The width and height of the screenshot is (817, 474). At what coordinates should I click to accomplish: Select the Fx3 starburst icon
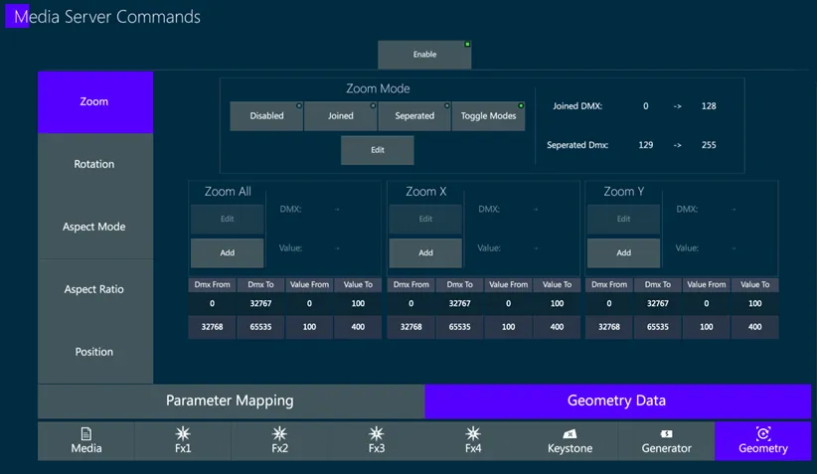click(376, 433)
